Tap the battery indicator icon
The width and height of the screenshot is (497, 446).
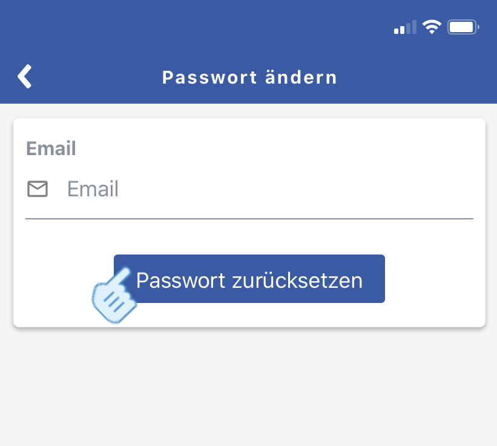coord(463,27)
